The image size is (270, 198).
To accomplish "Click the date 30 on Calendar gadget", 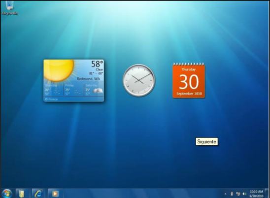I will pos(189,82).
